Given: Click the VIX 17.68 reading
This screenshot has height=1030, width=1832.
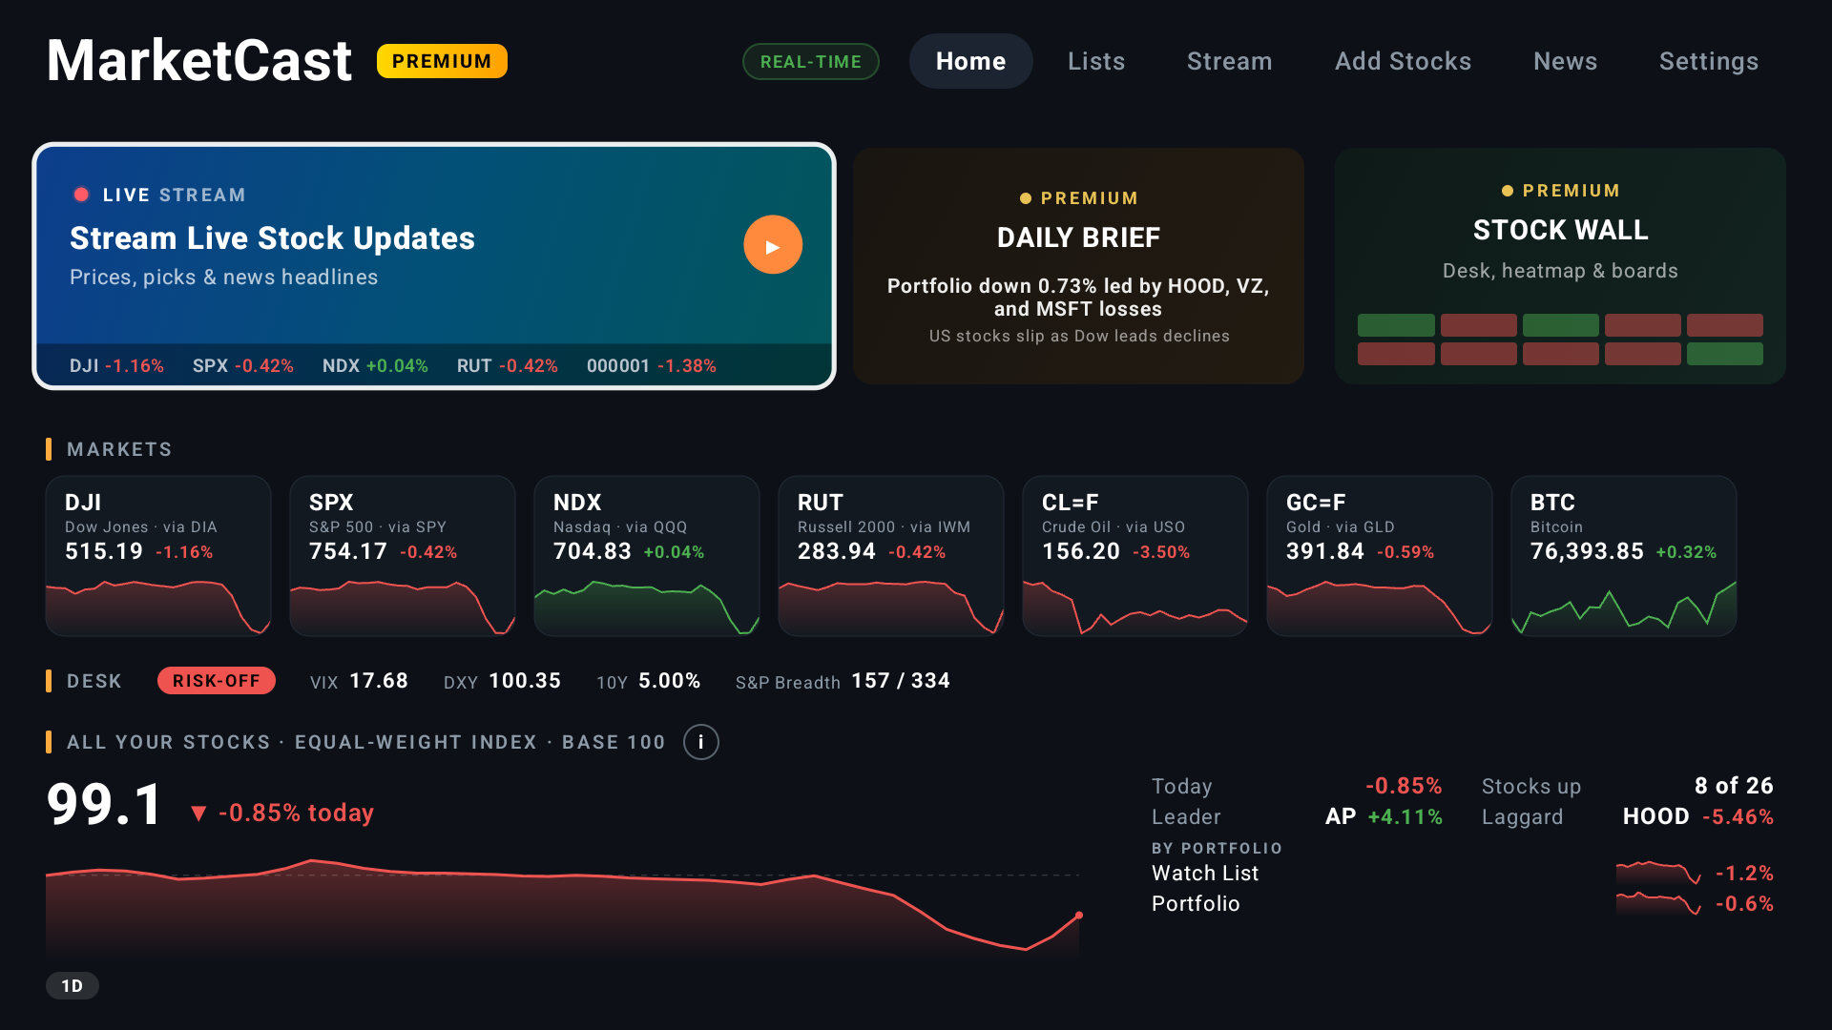Looking at the screenshot, I should click(359, 681).
